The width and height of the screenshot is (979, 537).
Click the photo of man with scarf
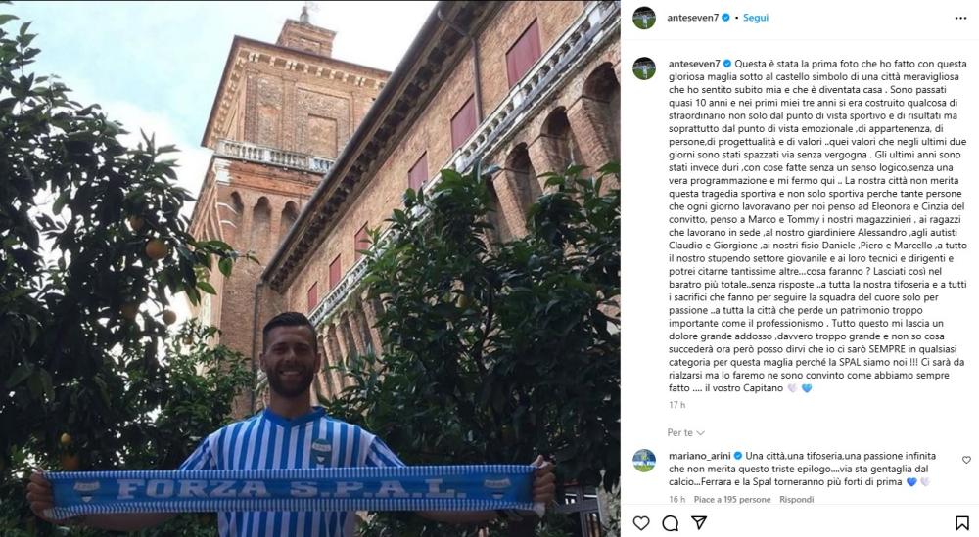point(309,268)
